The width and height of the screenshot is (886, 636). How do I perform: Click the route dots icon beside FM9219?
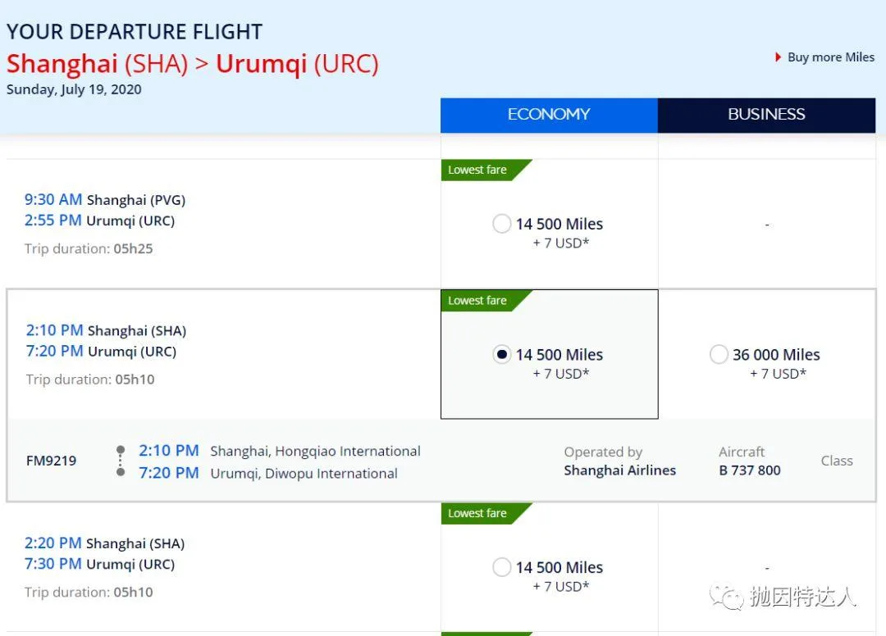(121, 461)
